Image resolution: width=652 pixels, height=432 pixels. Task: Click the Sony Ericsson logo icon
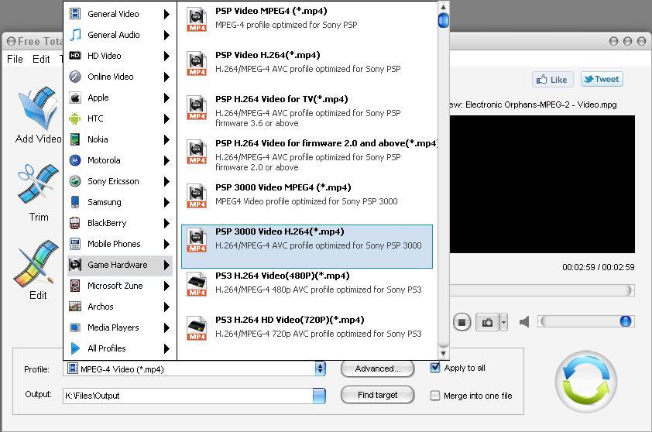75,181
